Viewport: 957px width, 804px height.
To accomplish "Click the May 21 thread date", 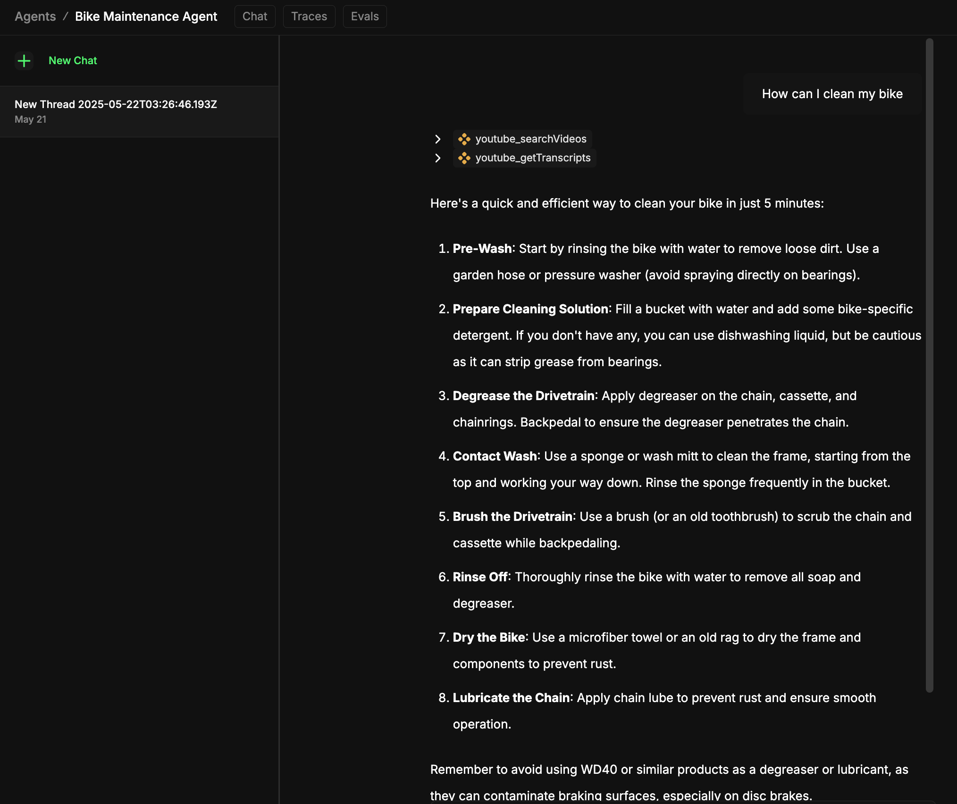I will tap(31, 120).
